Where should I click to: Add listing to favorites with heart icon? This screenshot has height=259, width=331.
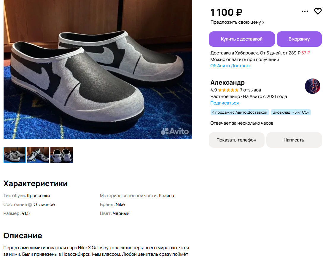318,11
